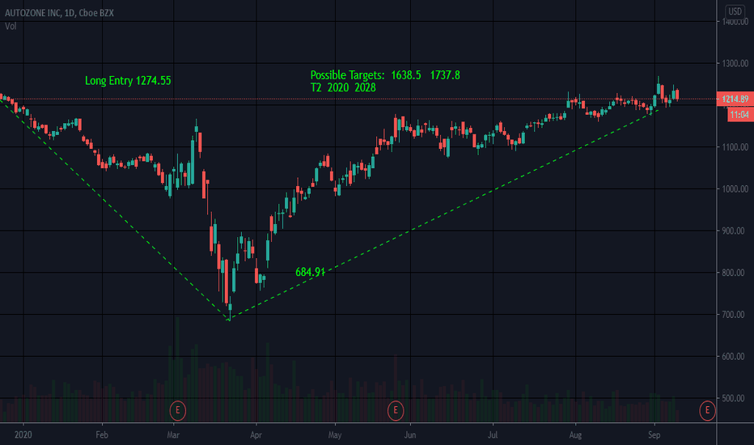Select the 'Long Entry 1274.55' annotation
The width and height of the screenshot is (754, 445).
coord(128,80)
